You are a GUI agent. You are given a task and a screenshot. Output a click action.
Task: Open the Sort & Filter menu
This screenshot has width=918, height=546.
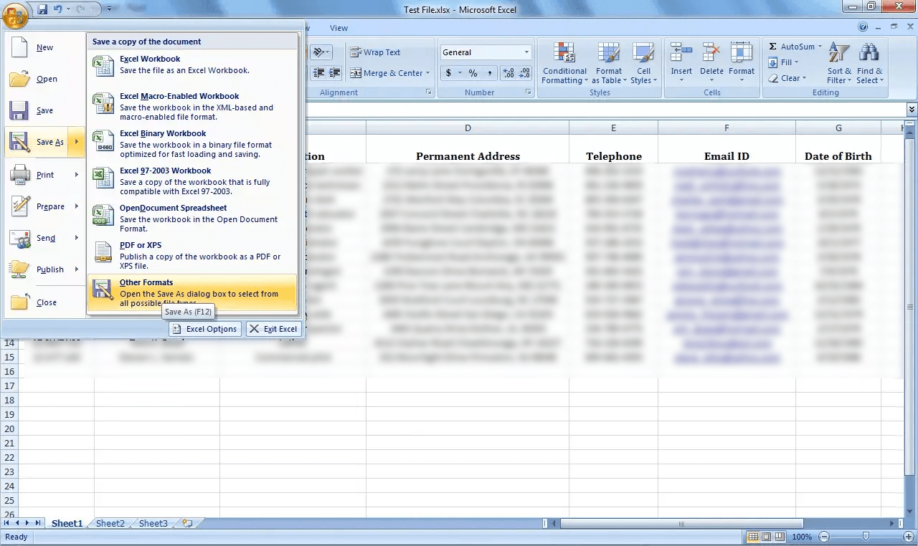pos(838,63)
